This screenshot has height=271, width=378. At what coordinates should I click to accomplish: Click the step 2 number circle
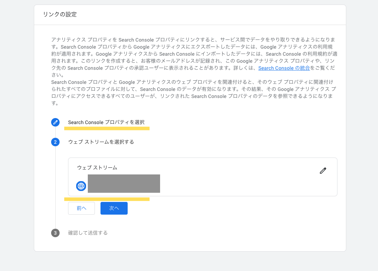click(55, 142)
